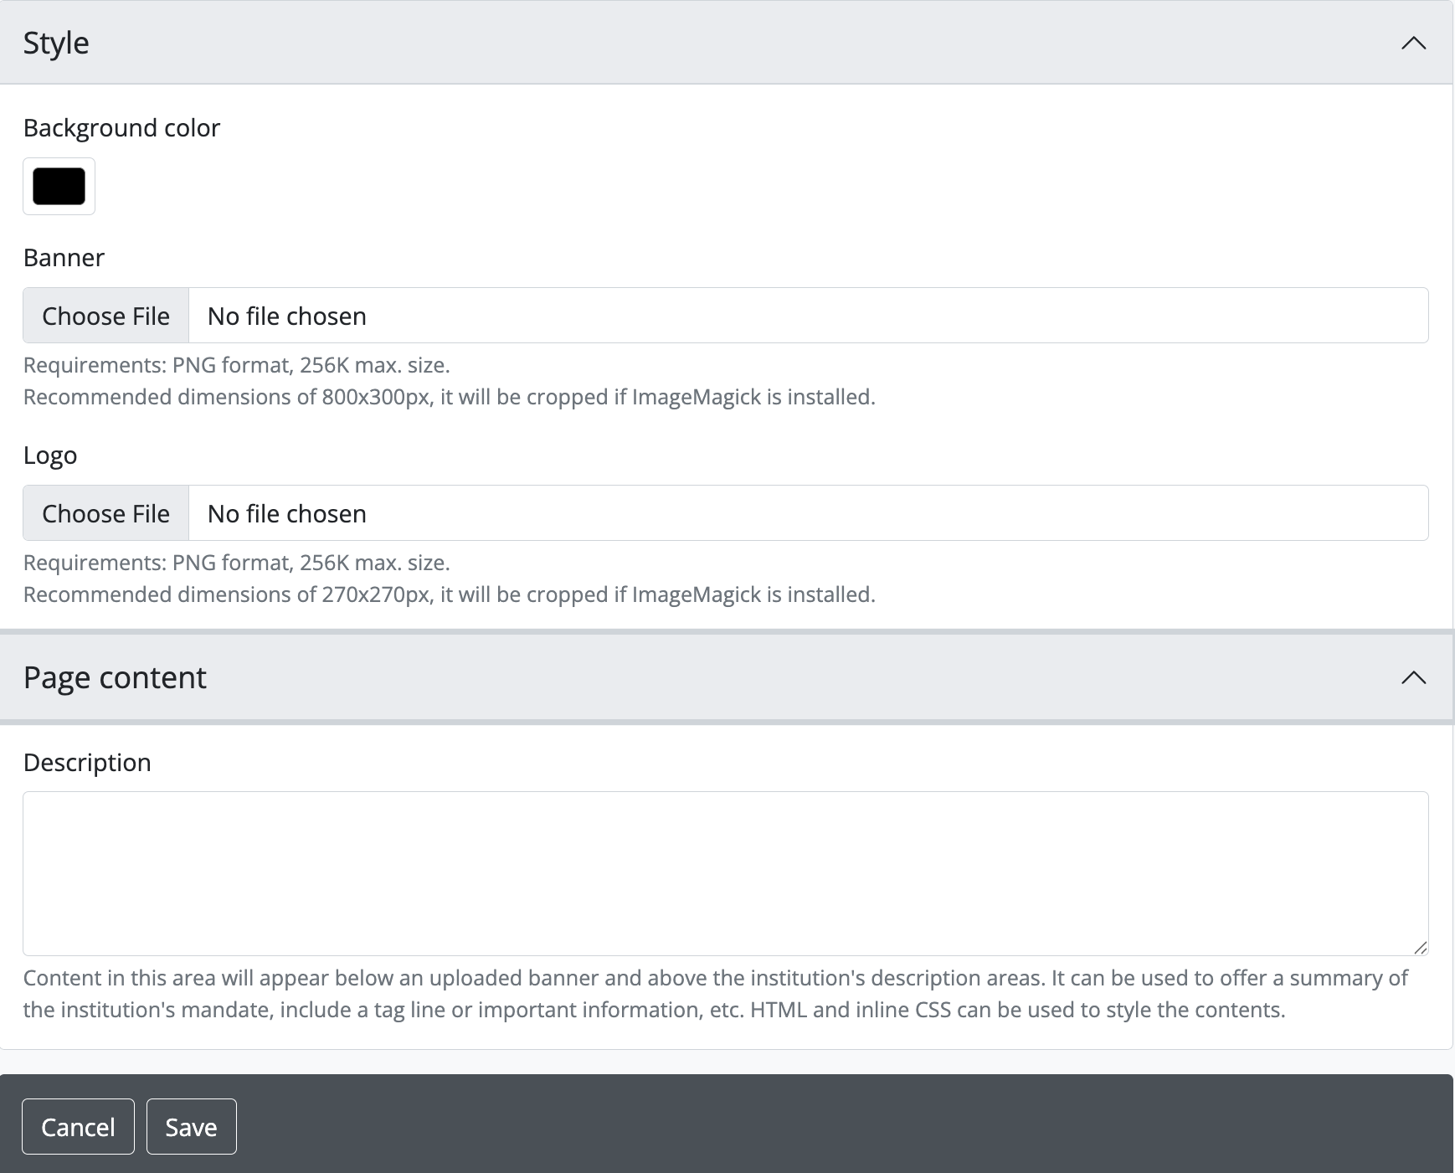Cancel the form changes
The image size is (1455, 1173).
tap(78, 1127)
